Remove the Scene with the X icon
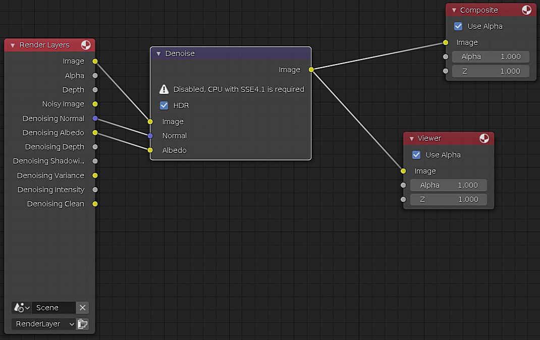 click(83, 308)
